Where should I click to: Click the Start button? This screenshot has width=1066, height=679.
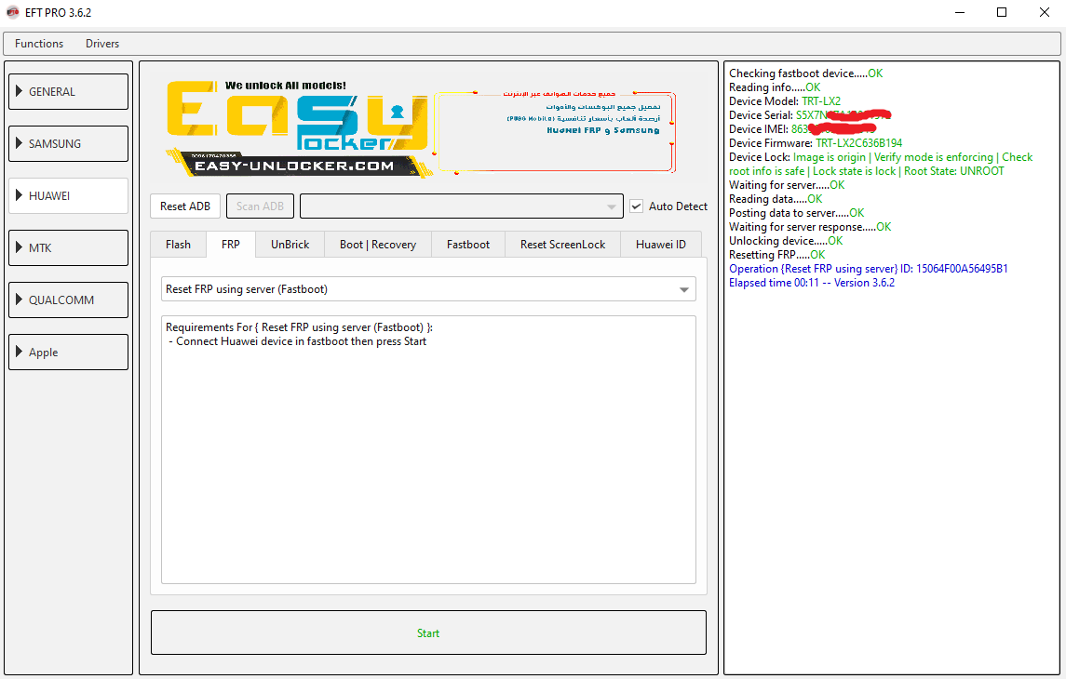(x=428, y=632)
